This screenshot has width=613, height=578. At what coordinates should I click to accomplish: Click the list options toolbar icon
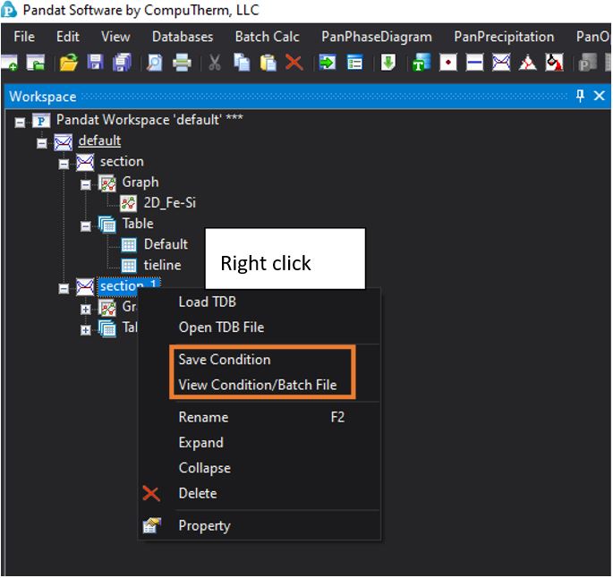point(354,63)
